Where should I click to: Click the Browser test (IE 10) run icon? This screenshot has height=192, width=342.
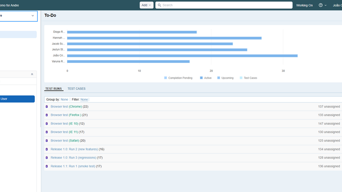47,124
